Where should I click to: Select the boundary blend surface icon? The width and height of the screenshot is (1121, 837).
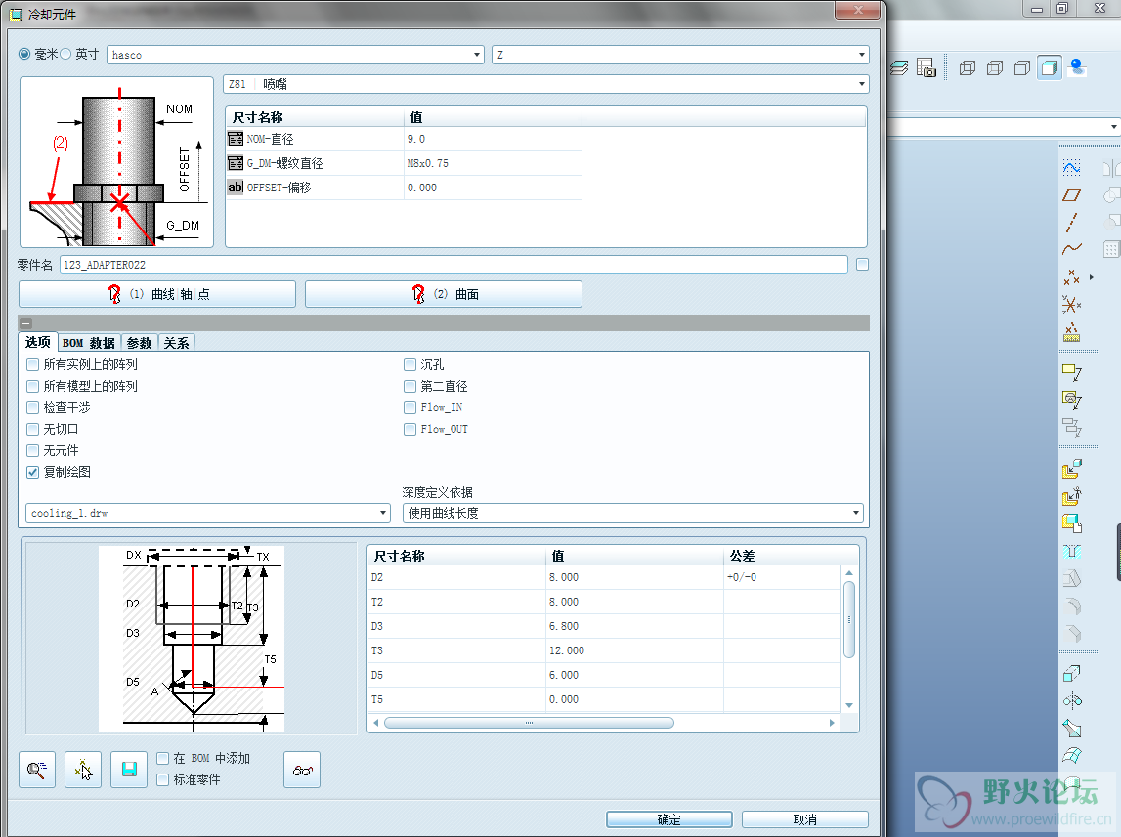click(x=1071, y=756)
